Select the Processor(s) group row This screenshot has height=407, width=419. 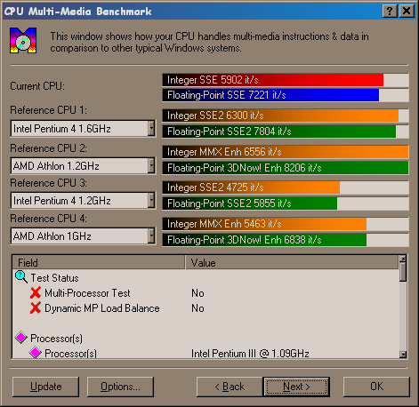tap(205, 339)
